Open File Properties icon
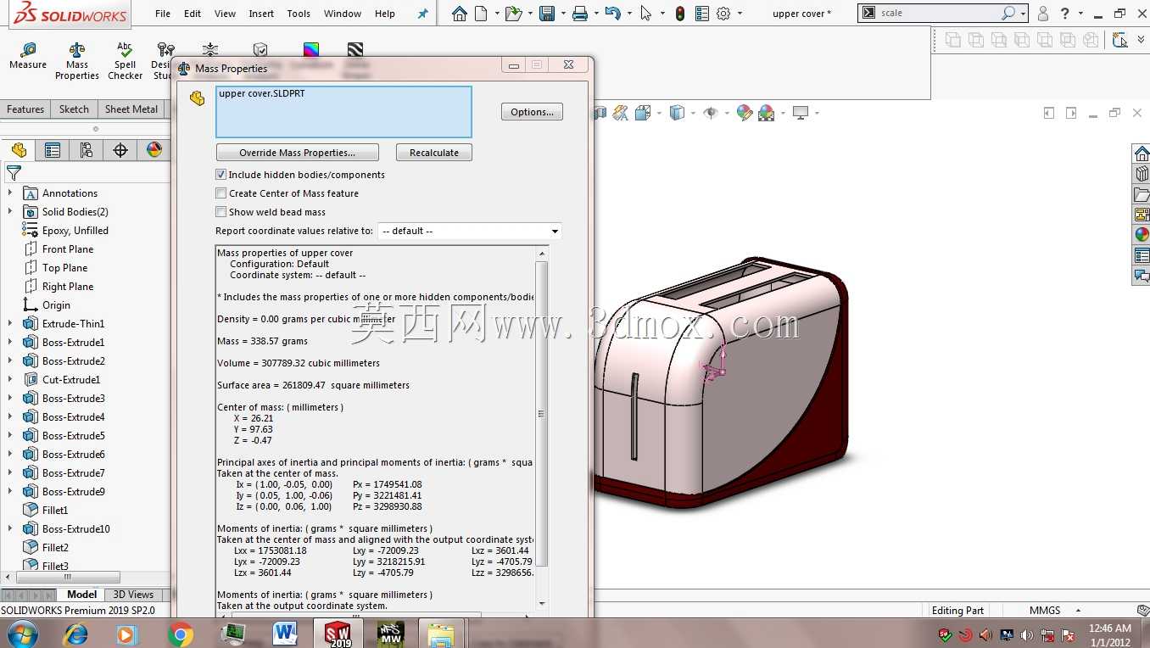1150x648 pixels. (x=702, y=14)
